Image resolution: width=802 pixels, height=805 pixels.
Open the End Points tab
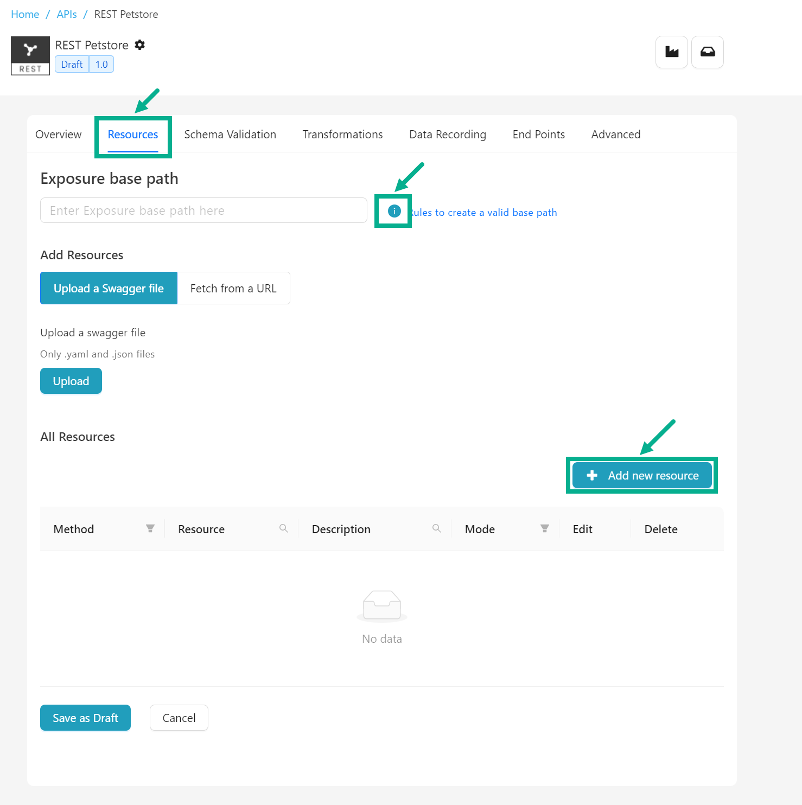[538, 135]
